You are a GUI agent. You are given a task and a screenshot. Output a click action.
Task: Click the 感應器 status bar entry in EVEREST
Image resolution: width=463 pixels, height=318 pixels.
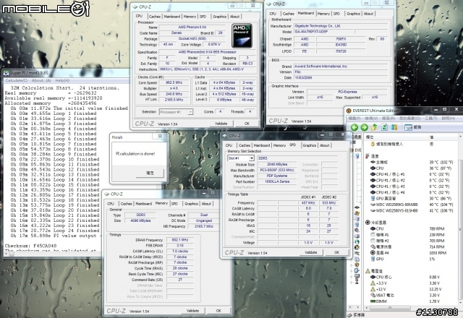356,315
